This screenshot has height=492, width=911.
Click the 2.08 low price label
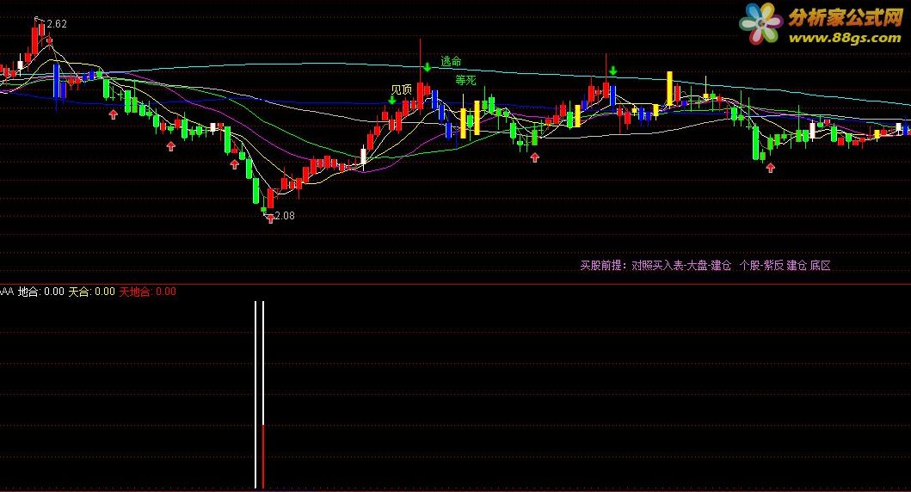click(284, 216)
